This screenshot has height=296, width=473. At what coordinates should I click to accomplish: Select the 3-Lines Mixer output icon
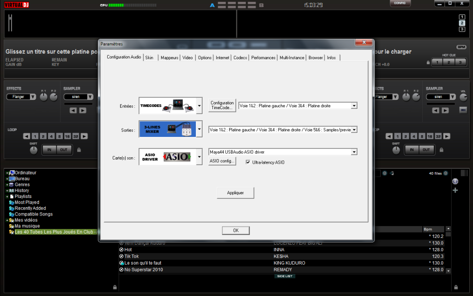pos(167,129)
